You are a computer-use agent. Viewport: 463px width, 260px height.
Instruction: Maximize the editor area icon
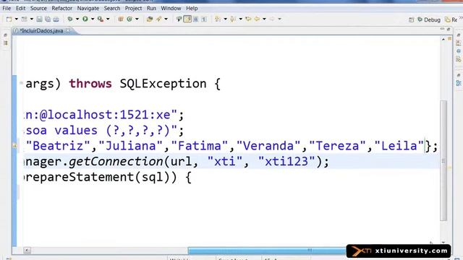[x=449, y=29]
